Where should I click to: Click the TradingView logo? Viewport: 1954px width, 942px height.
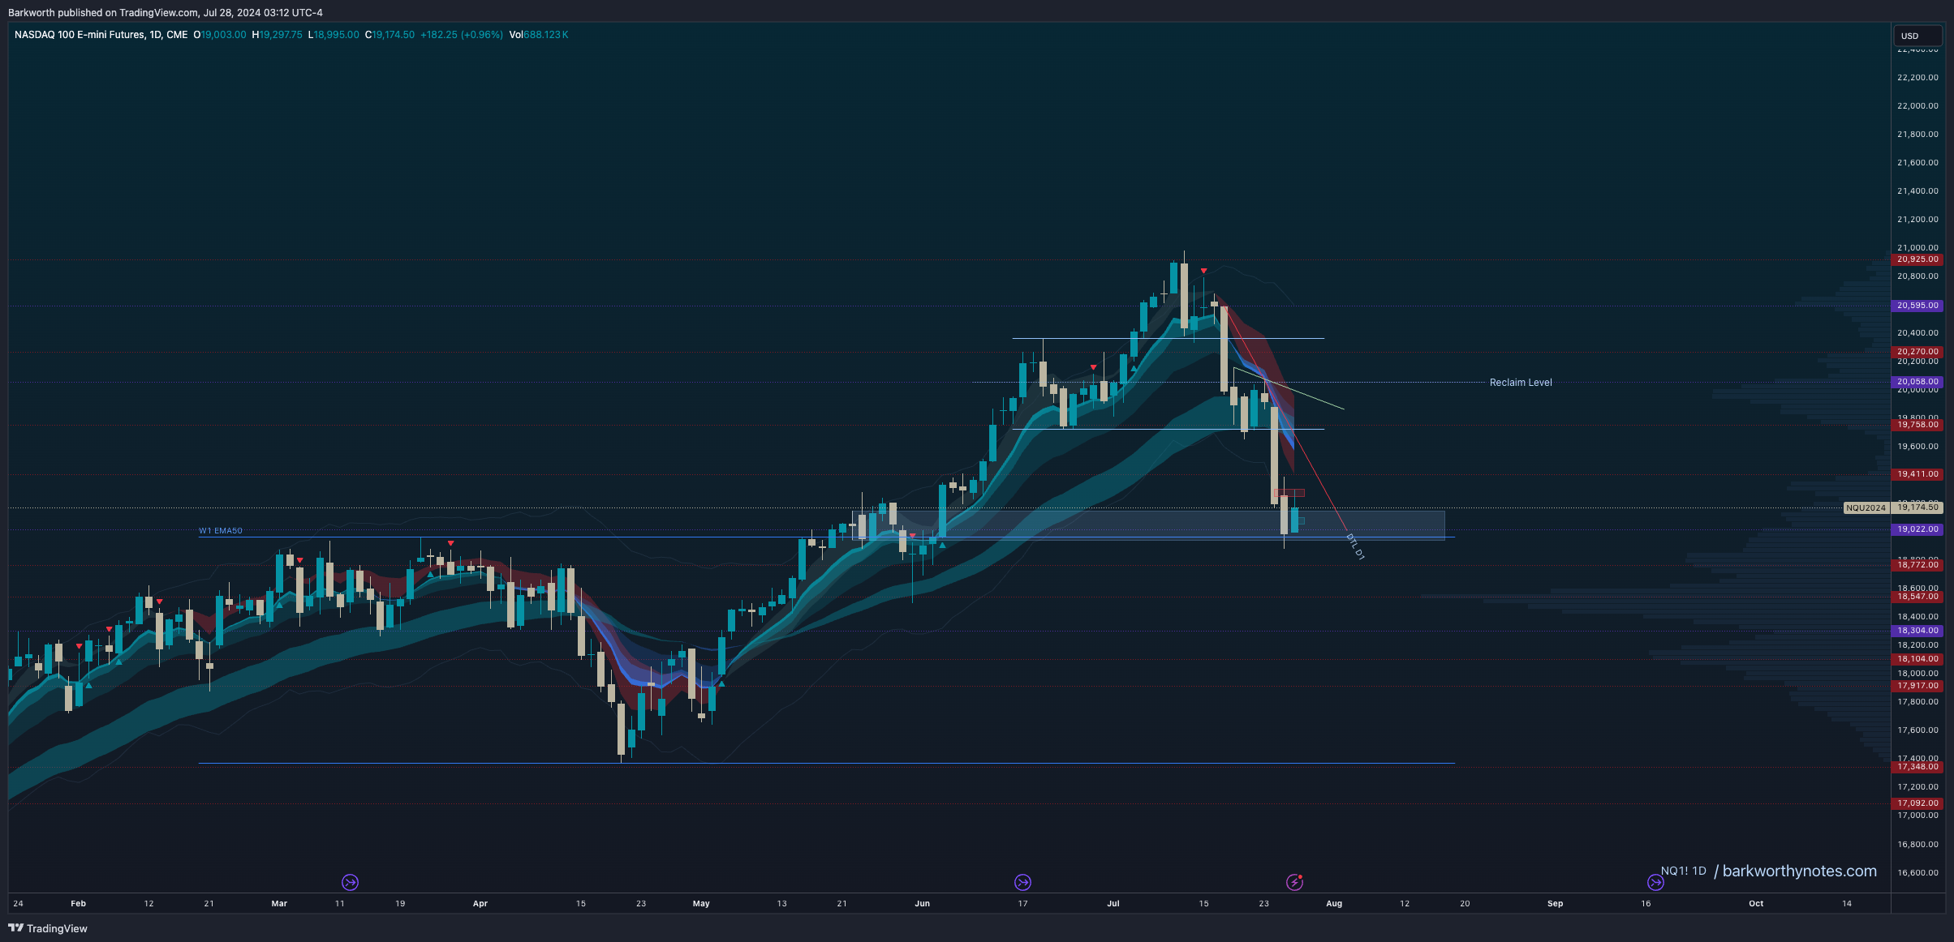(x=48, y=928)
